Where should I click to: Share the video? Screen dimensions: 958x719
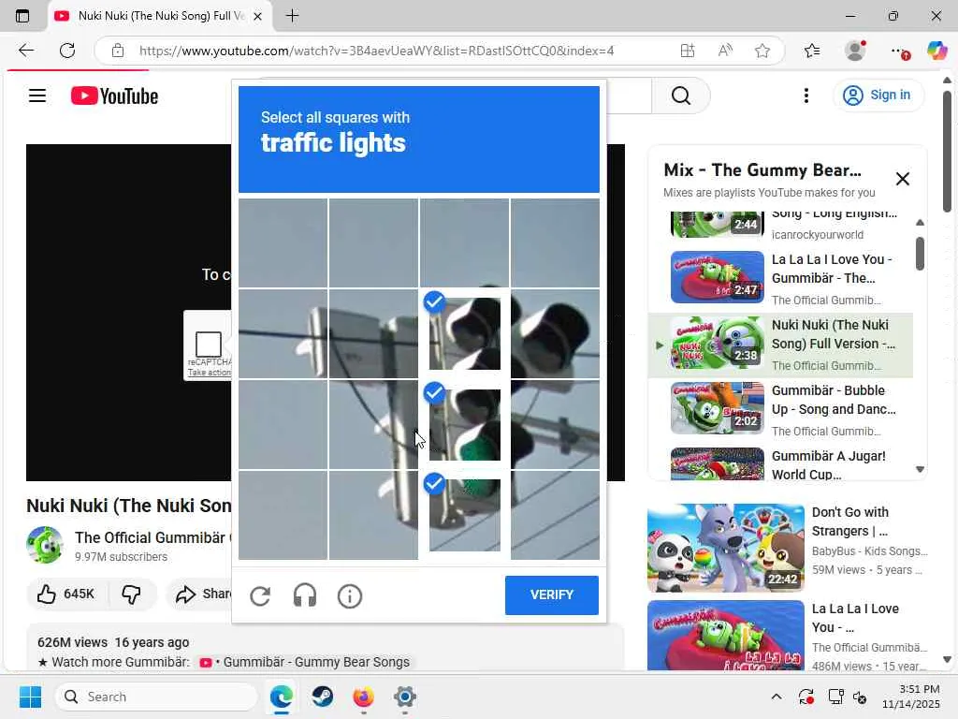202,594
